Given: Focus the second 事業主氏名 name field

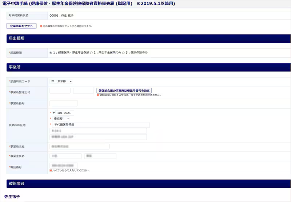Looking at the screenshot, I should [100, 156].
